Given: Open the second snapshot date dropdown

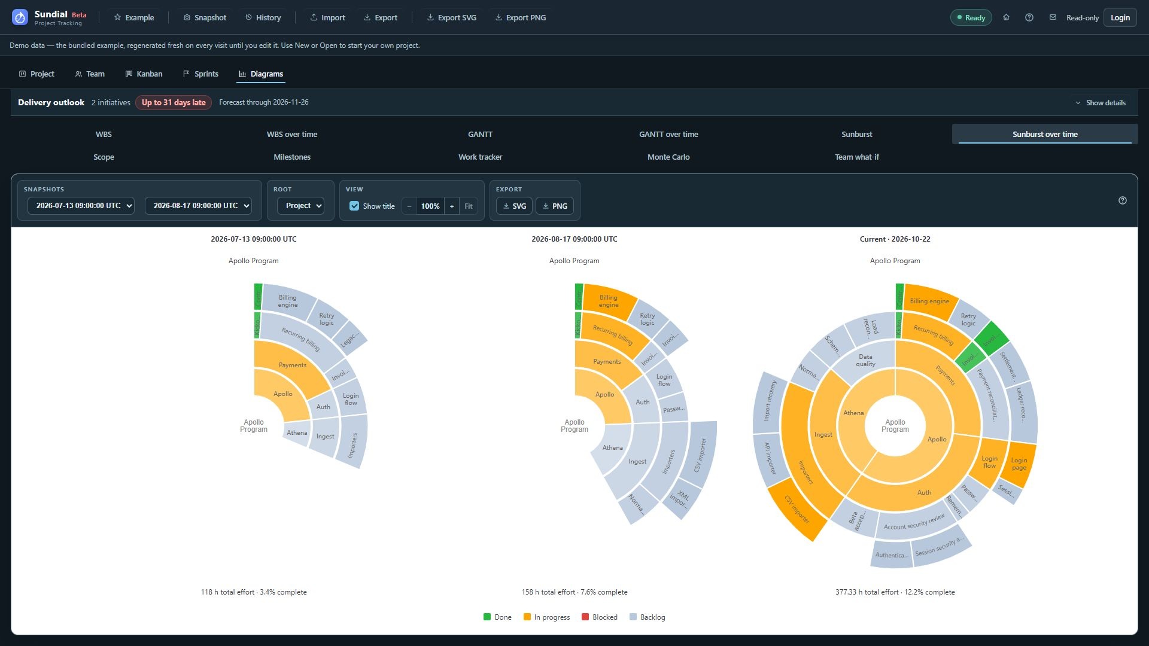Looking at the screenshot, I should click(198, 206).
